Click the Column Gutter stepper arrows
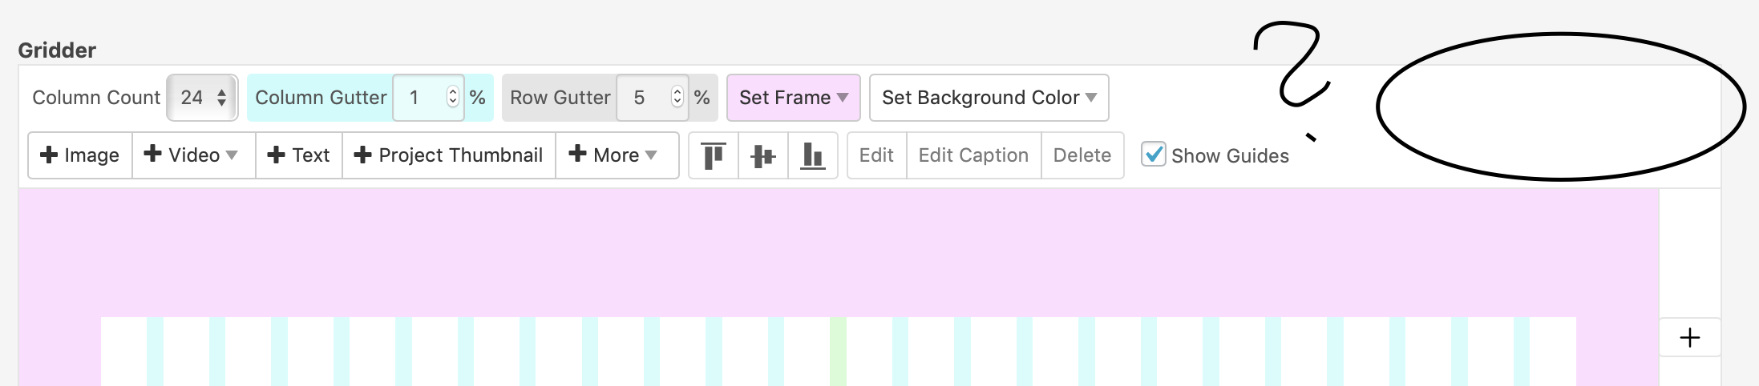Image resolution: width=1759 pixels, height=386 pixels. click(453, 98)
